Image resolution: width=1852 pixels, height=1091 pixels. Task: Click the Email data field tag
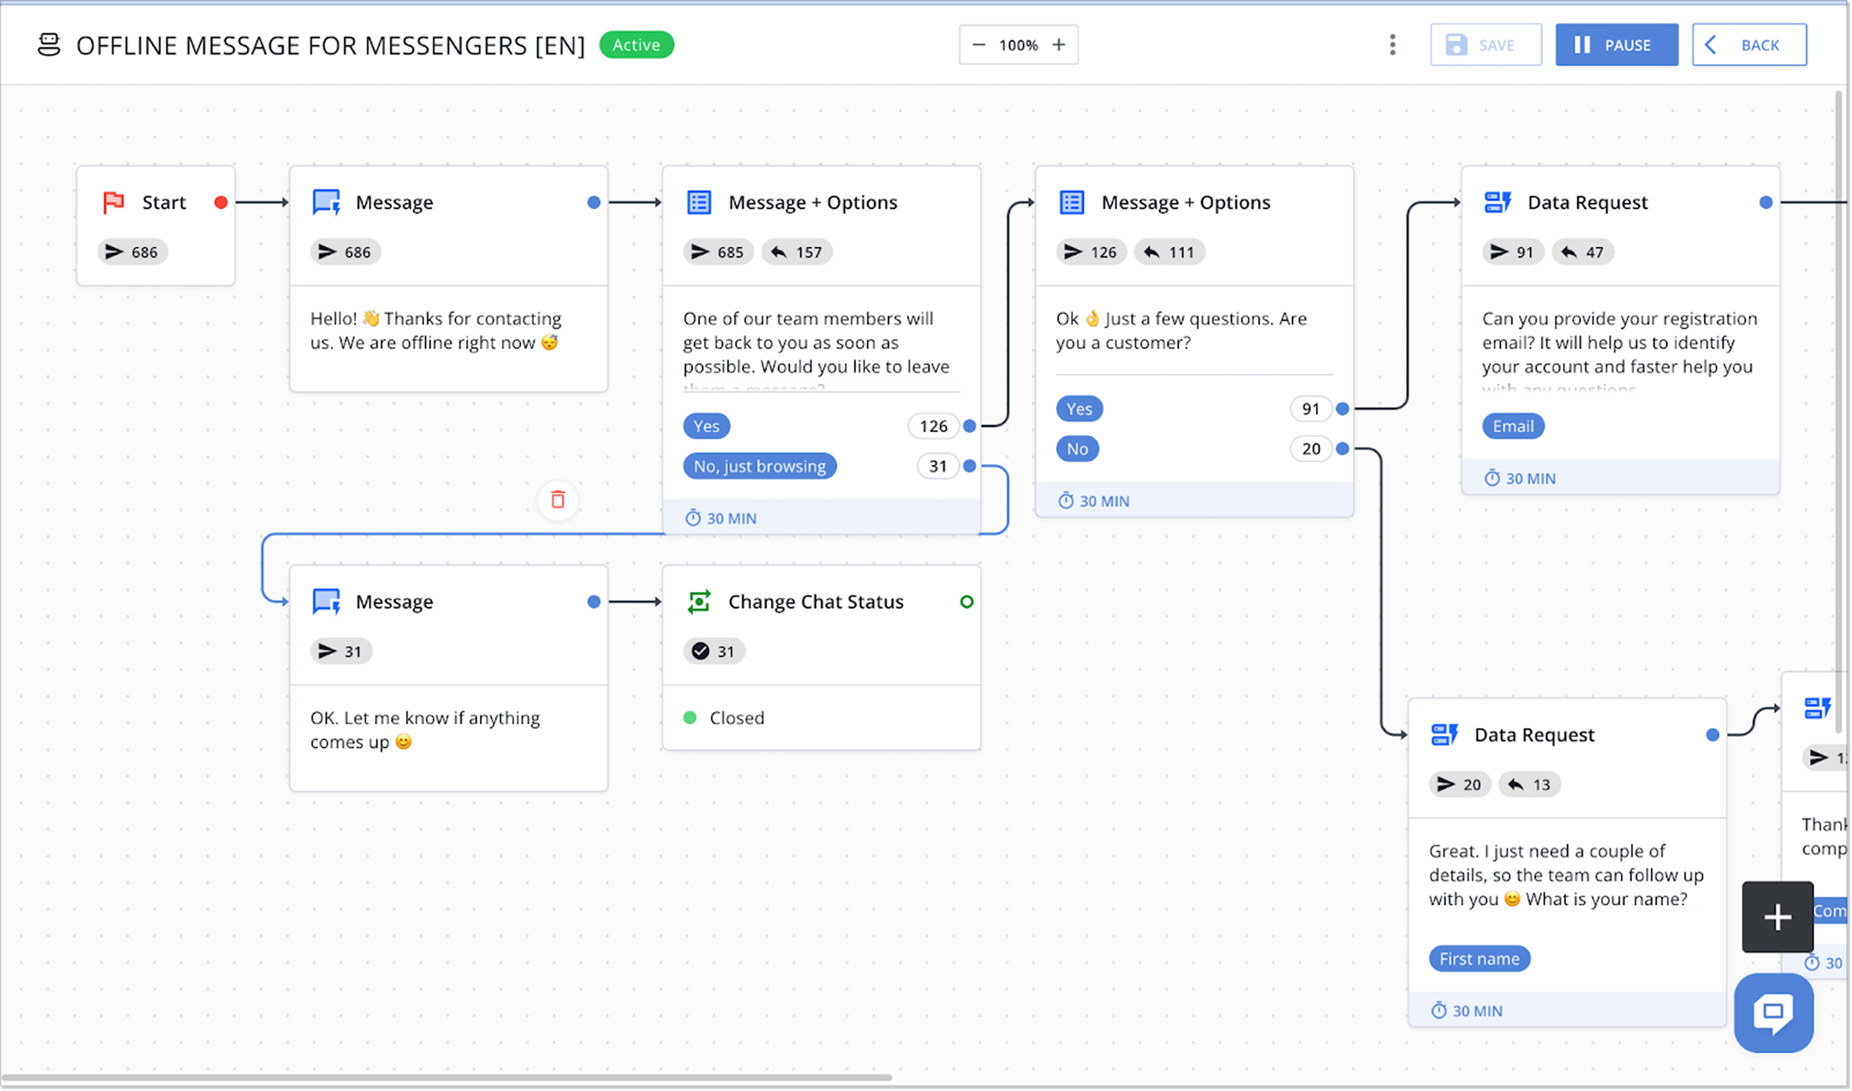coord(1513,427)
